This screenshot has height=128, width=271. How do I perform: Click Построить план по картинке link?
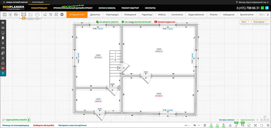point(72,125)
